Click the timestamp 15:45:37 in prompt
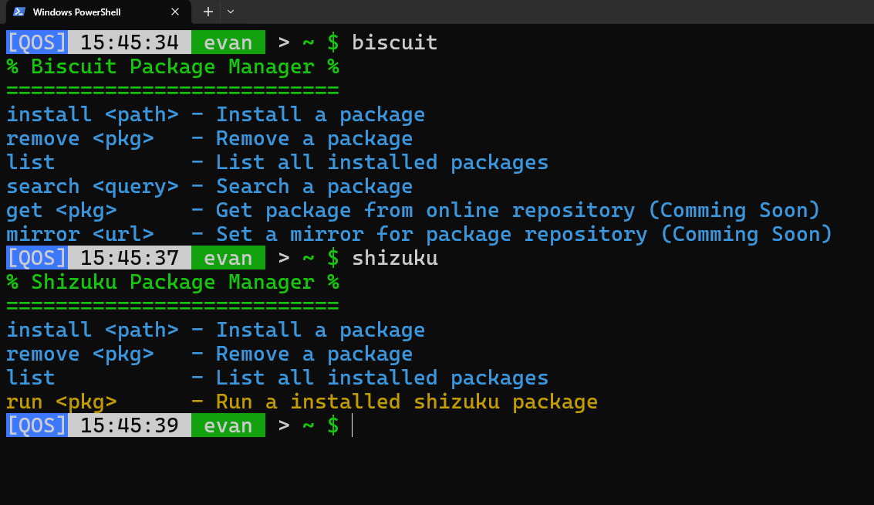 coord(130,258)
